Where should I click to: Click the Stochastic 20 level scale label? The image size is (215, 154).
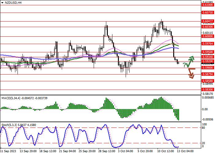203,143
